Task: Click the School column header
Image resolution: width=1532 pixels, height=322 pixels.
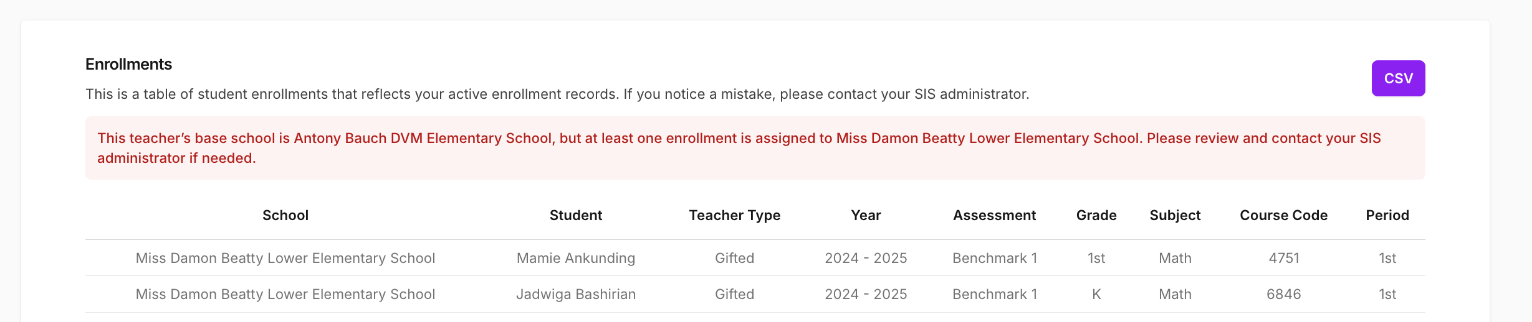Action: [285, 215]
